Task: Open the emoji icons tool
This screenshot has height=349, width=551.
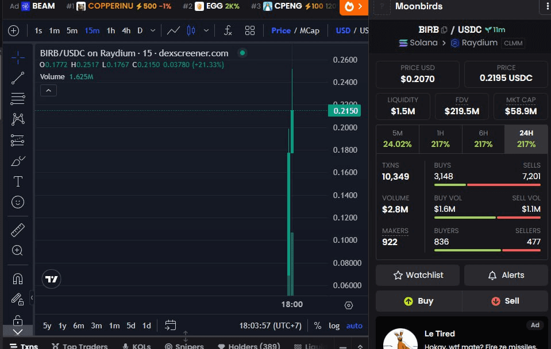Action: pyautogui.click(x=18, y=202)
